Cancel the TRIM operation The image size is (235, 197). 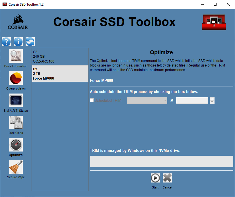(167, 178)
